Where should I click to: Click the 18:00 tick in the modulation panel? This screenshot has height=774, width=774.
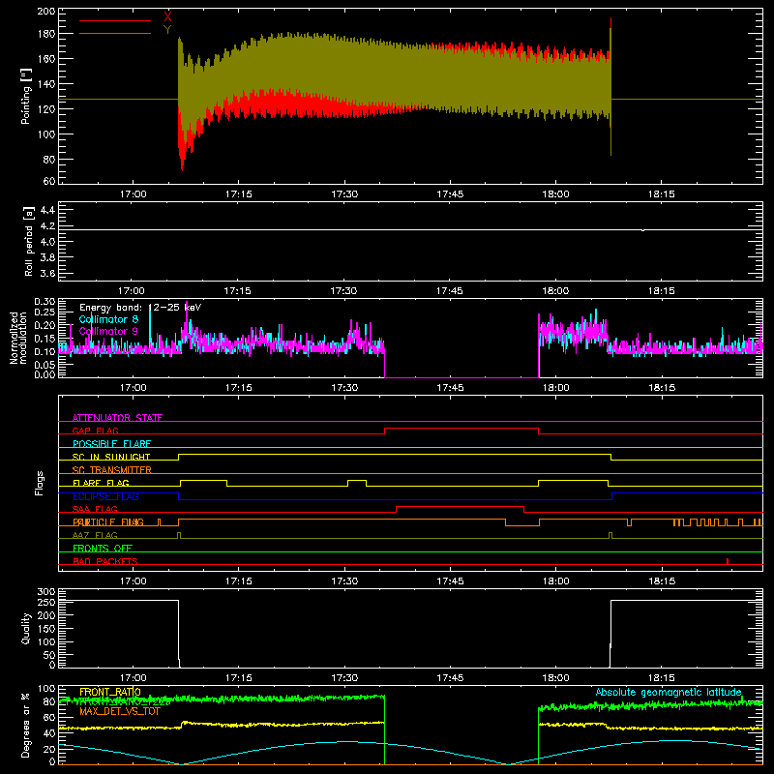coord(555,388)
